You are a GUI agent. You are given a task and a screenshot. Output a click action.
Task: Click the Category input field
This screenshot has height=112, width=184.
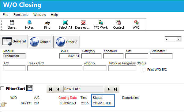pyautogui.click(x=92, y=56)
